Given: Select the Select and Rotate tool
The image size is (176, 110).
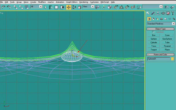Looking at the screenshot, I should [74, 7].
